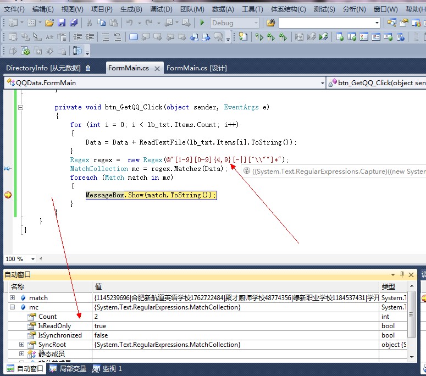Click the Find in Files icon
This screenshot has width=426, height=376.
point(270,23)
